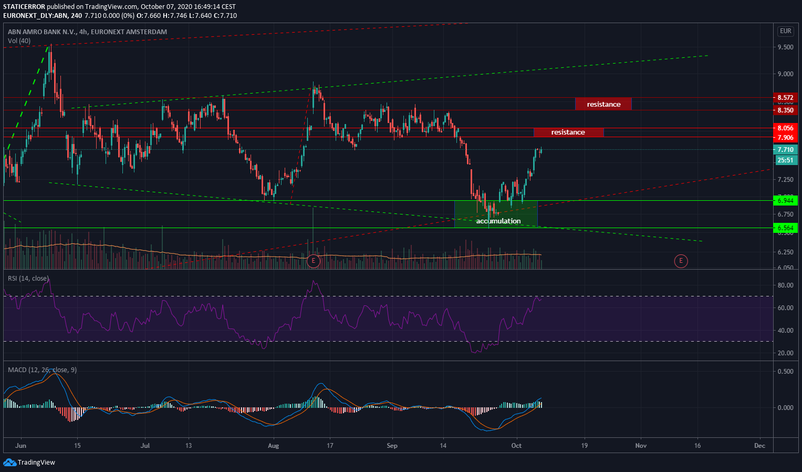
Task: Click the current price 7.710 label
Action: 786,150
